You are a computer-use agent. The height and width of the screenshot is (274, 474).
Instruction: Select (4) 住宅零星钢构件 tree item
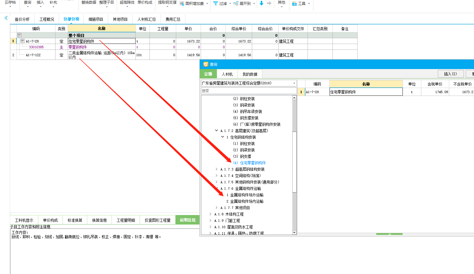tap(249, 163)
